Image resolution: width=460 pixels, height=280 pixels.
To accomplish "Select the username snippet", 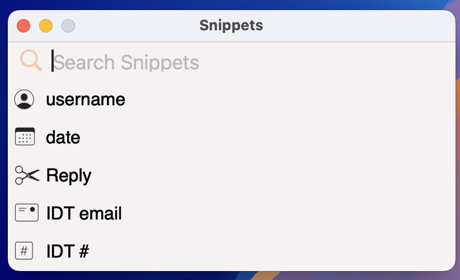I will 86,99.
